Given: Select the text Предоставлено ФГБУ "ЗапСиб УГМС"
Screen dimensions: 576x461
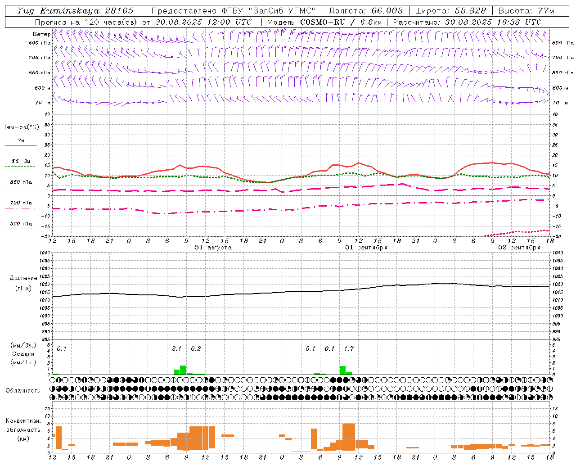Looking at the screenshot, I should click(234, 11).
